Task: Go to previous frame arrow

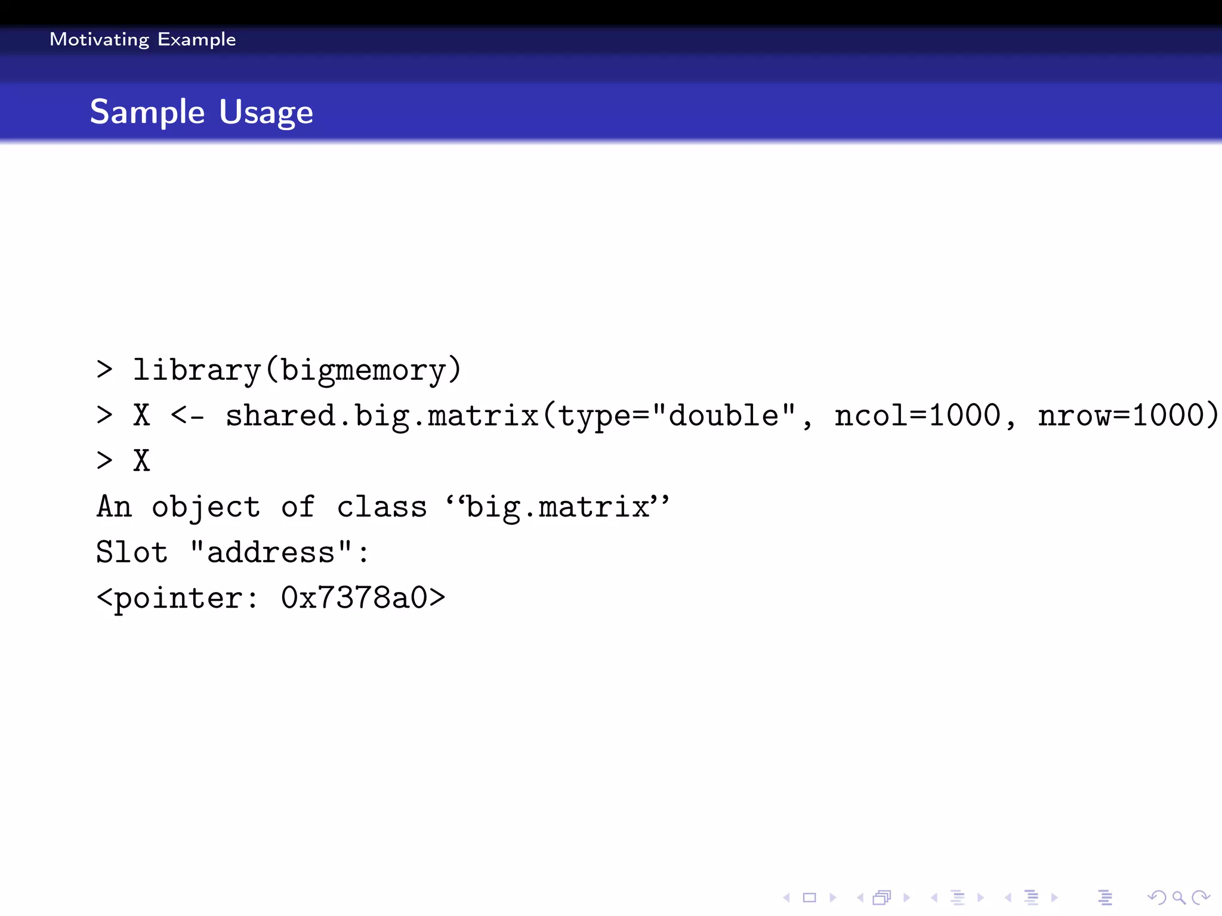Action: [x=860, y=898]
